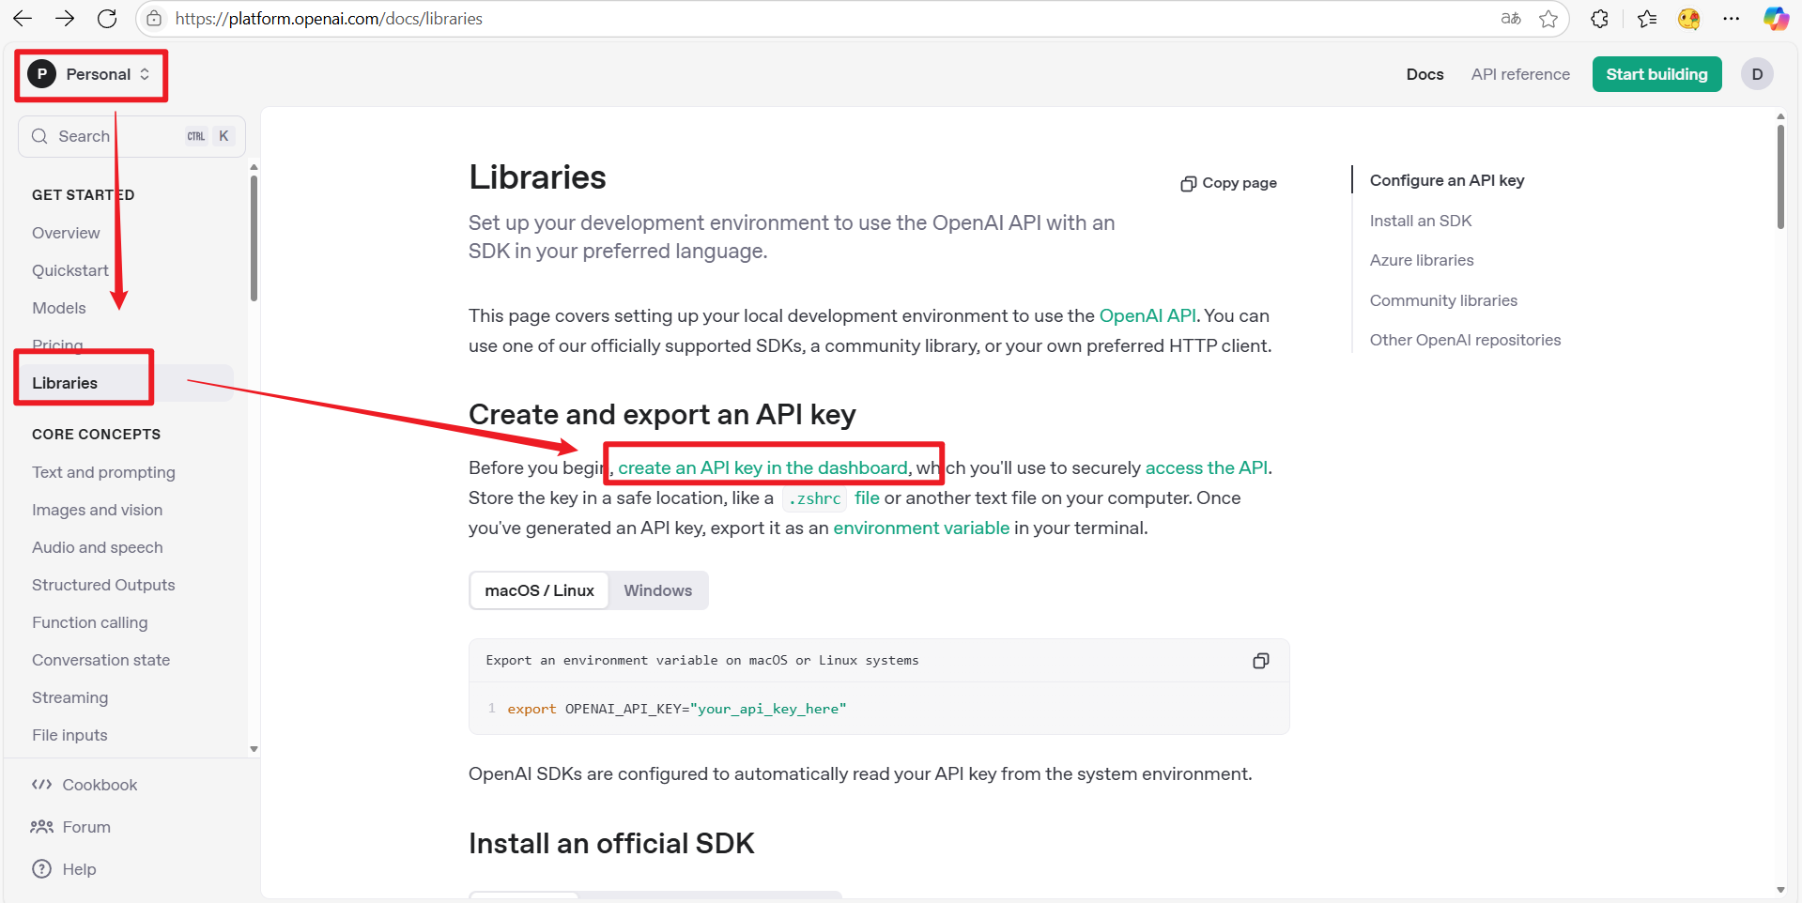1802x903 pixels.
Task: Open Quickstart in the sidebar
Action: (70, 270)
